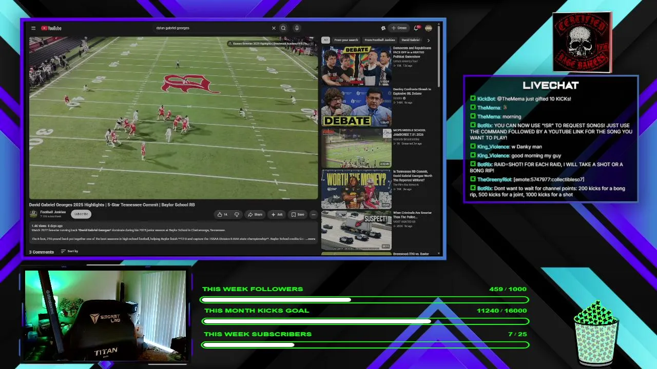Click title 'When Criminals Are Smarter Than The Police'
This screenshot has width=657, height=369.
412,215
